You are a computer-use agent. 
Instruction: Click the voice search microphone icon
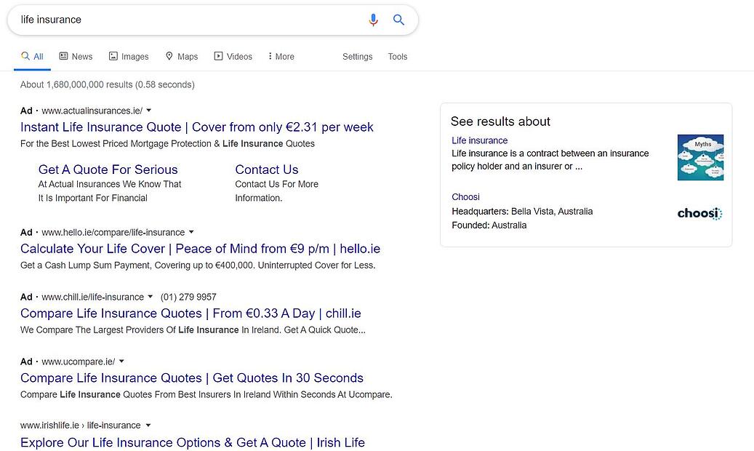click(x=373, y=20)
